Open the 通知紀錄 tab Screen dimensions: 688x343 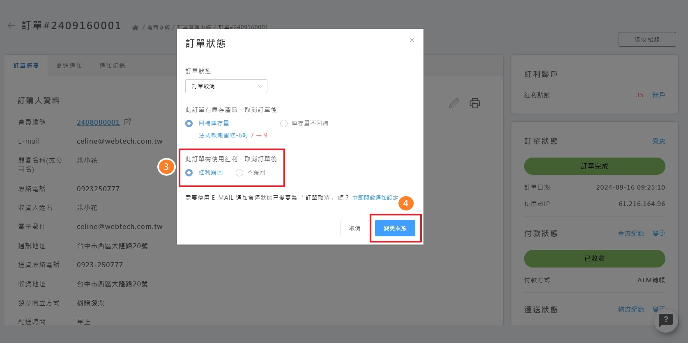pos(112,66)
